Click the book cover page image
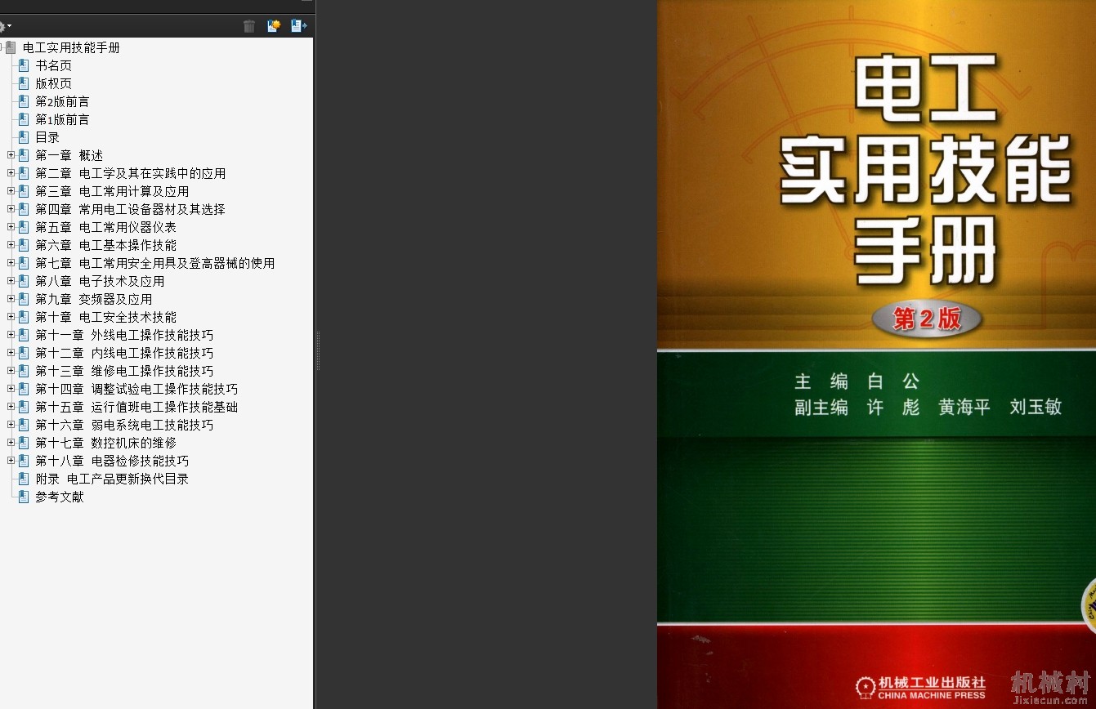The height and width of the screenshot is (709, 1096). [876, 354]
